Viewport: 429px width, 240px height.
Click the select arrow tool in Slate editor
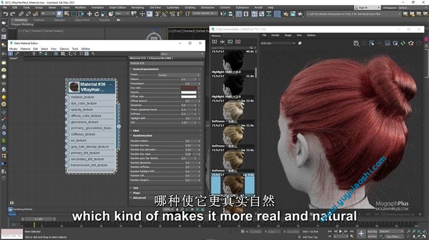click(11, 54)
